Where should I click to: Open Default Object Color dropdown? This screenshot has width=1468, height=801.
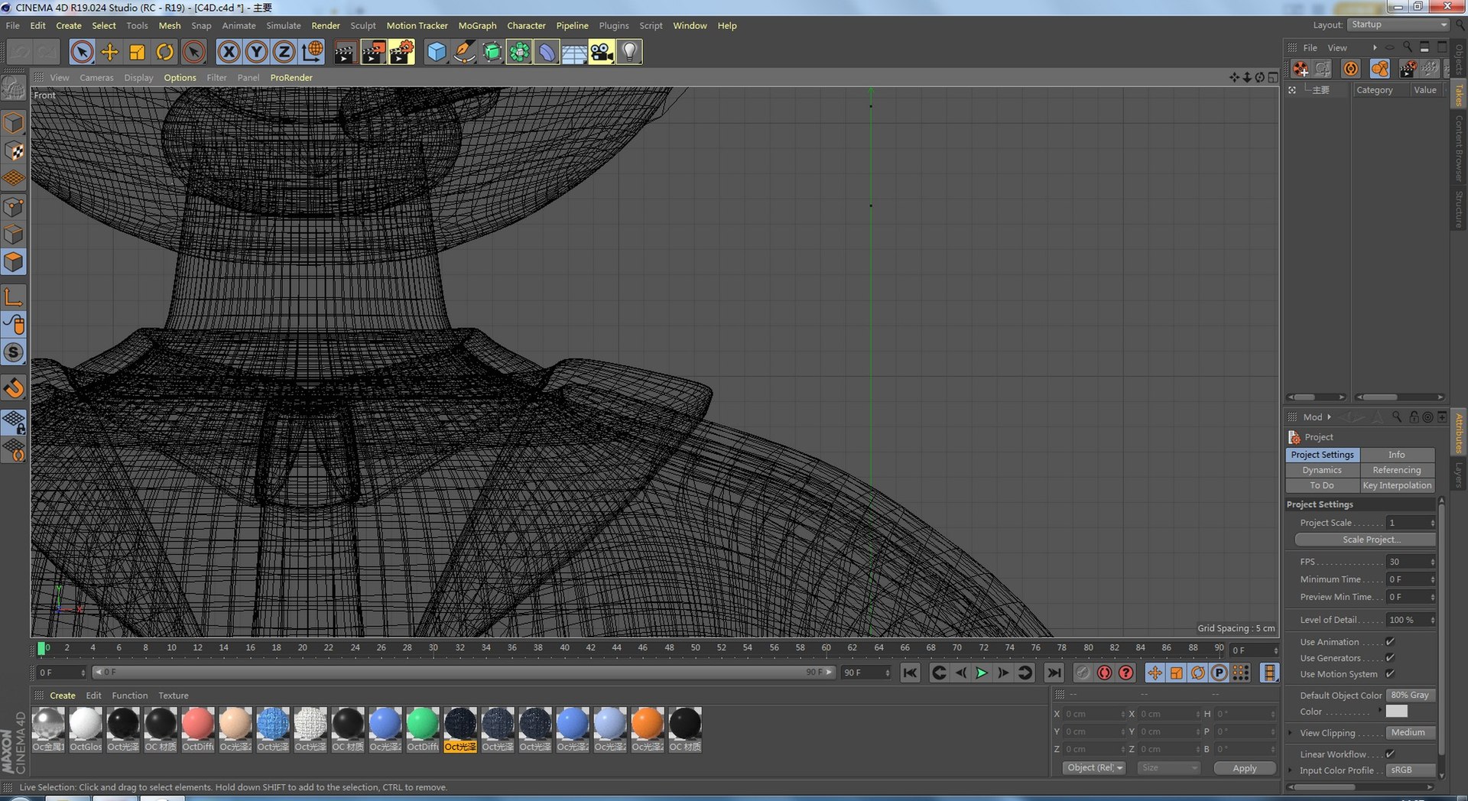(x=1411, y=696)
